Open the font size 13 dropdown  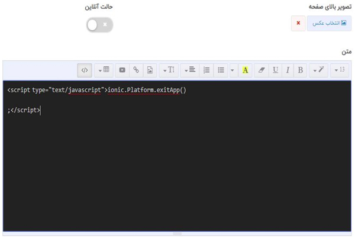point(340,71)
